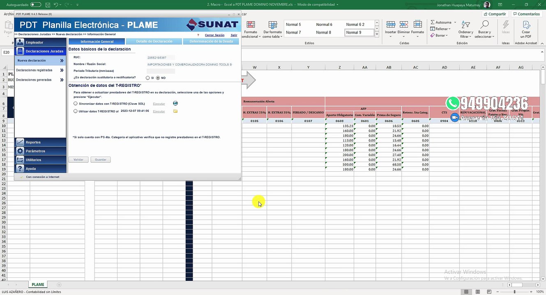Open the Detalle de Declaración tab
Screen dimensions: 546x295
(154, 41)
